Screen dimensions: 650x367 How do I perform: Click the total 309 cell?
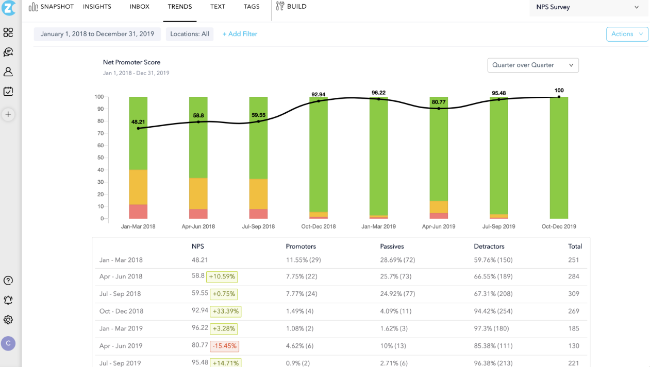[574, 294]
